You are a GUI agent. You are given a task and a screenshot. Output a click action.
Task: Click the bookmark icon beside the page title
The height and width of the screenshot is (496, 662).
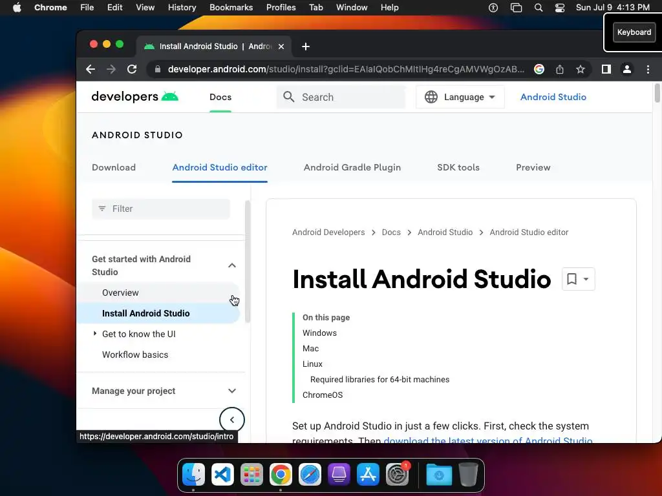click(x=571, y=279)
